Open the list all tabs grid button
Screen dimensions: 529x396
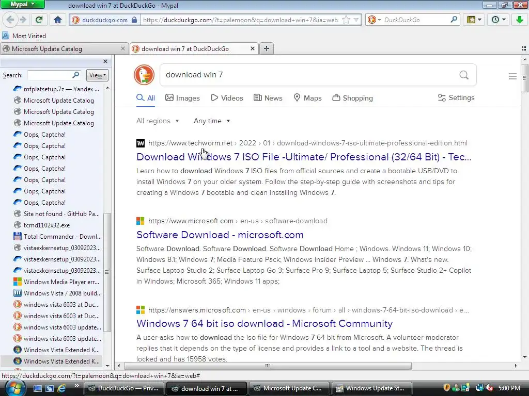[524, 48]
